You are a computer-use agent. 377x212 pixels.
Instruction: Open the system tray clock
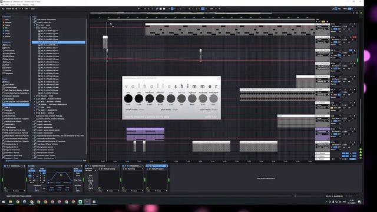click(x=351, y=202)
